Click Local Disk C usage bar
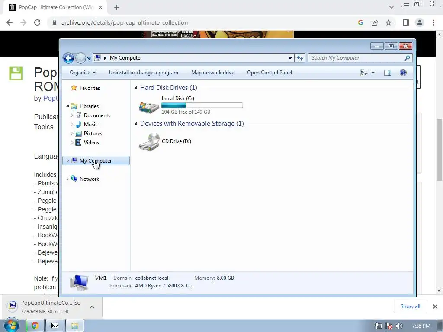The height and width of the screenshot is (332, 443). point(202,105)
